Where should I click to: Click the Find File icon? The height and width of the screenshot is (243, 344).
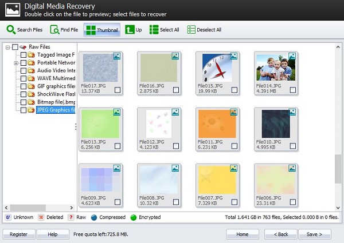tap(55, 30)
